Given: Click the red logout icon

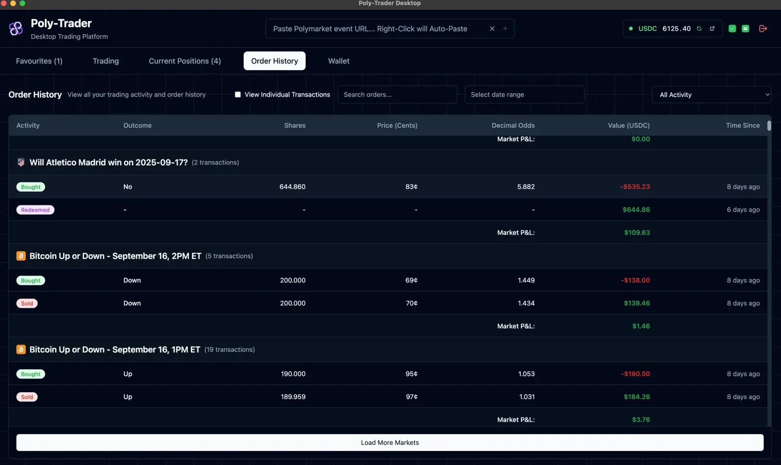Looking at the screenshot, I should [763, 29].
